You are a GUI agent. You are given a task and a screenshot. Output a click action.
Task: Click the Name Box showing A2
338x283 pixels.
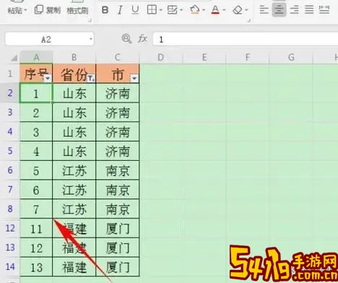tap(46, 39)
